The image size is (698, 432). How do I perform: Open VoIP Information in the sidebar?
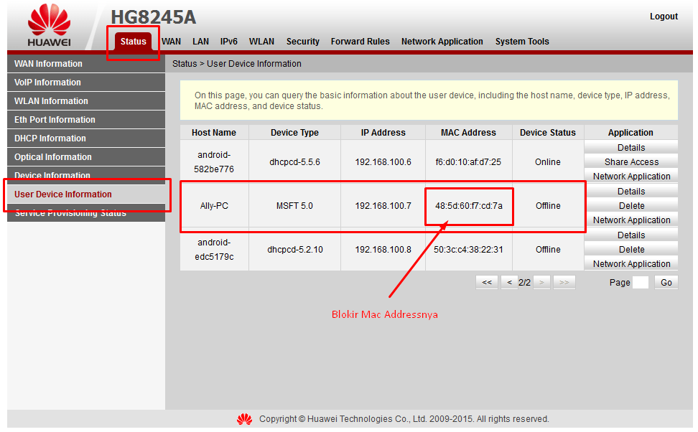pos(86,83)
